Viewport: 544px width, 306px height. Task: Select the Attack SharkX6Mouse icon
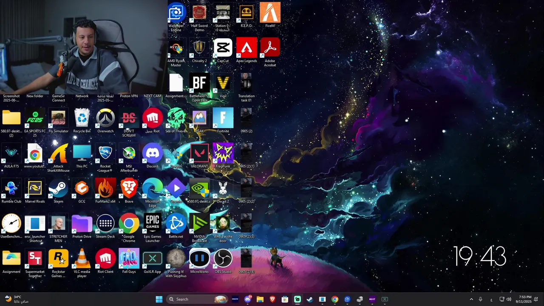[x=58, y=154]
